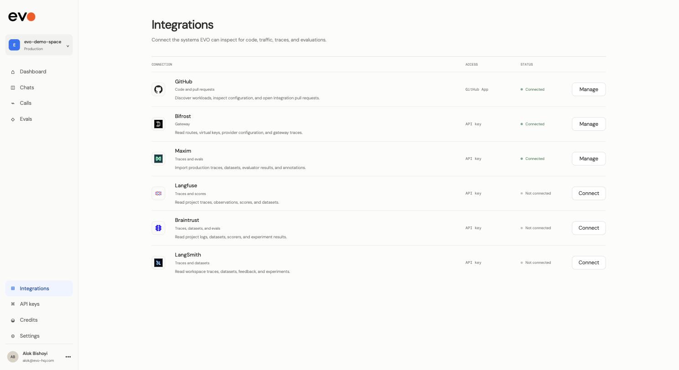The image size is (679, 370).
Task: Click the Bifrost connection name
Action: pos(183,116)
